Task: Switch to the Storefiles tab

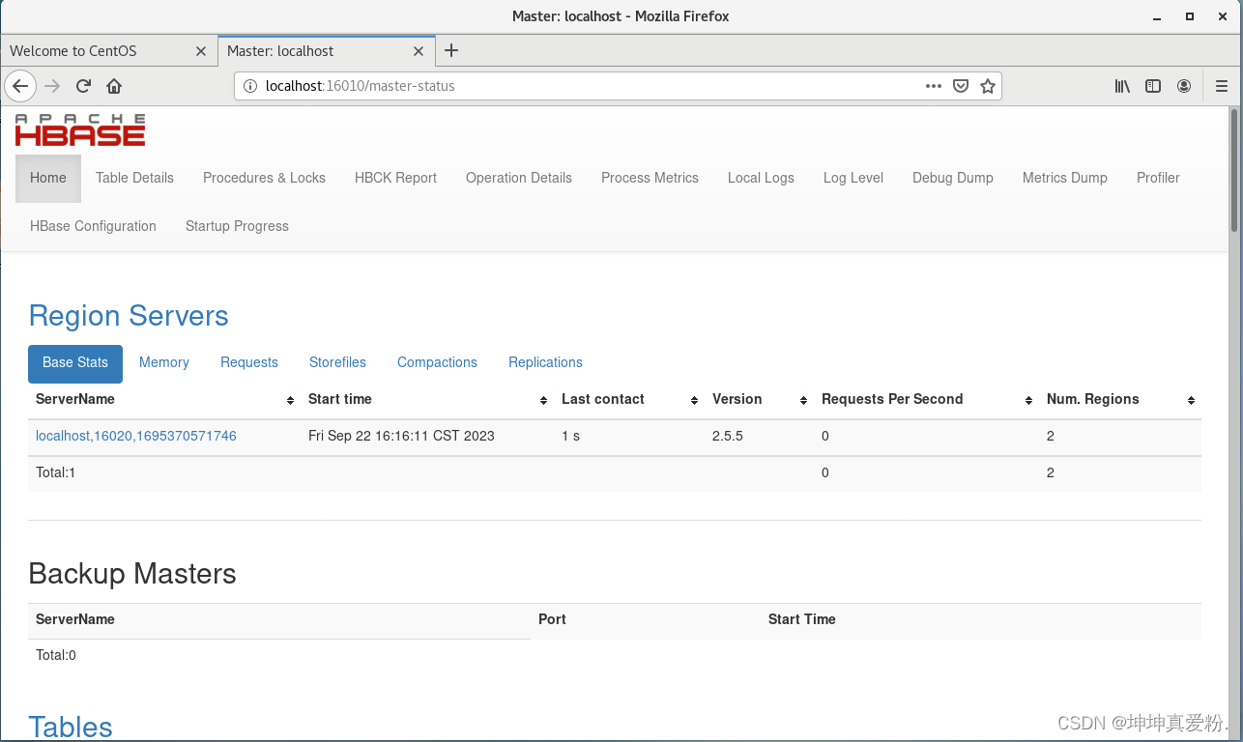Action: [337, 362]
